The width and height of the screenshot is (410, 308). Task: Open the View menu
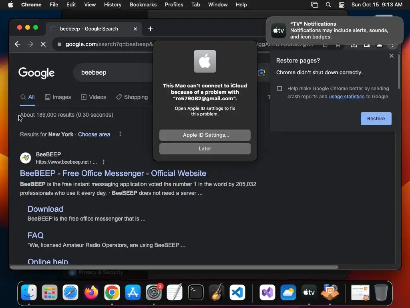[x=90, y=4]
